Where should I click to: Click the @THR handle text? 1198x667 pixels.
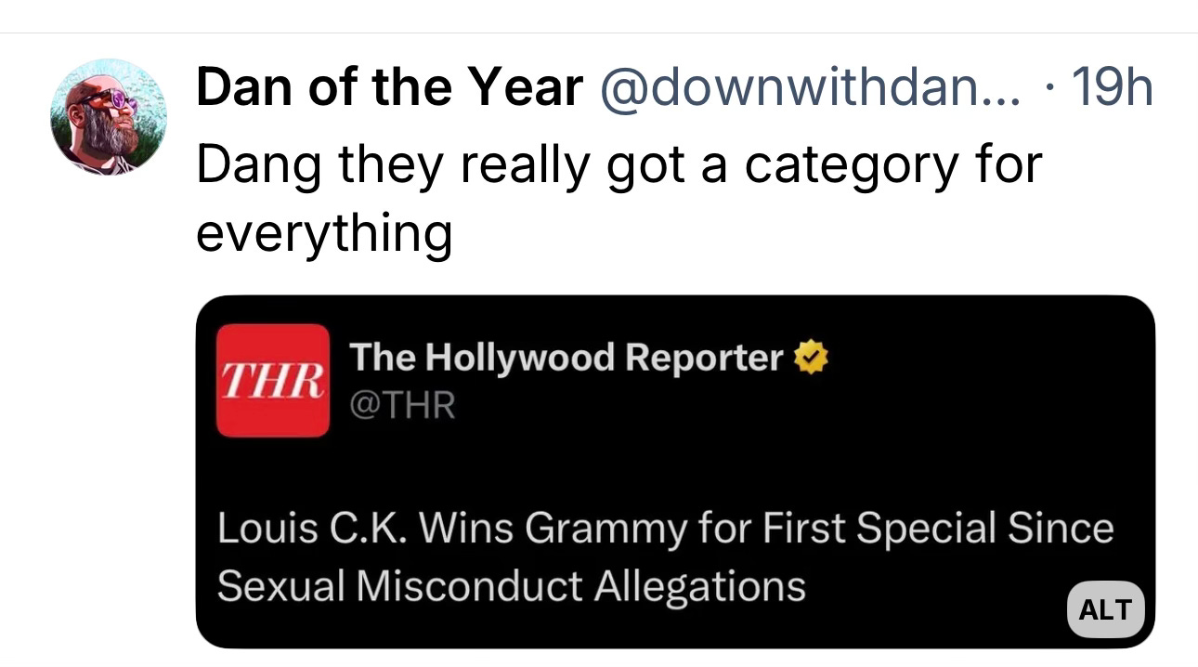pos(402,406)
